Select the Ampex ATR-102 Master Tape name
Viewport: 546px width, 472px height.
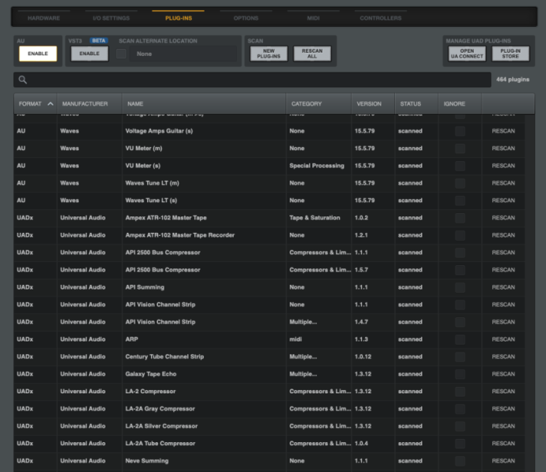[x=166, y=218]
